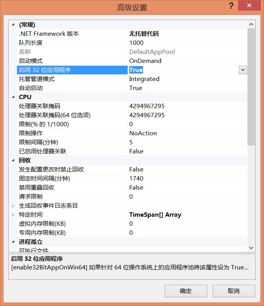
Task: Select the 托管管道模式 property row
Action: tap(37, 79)
